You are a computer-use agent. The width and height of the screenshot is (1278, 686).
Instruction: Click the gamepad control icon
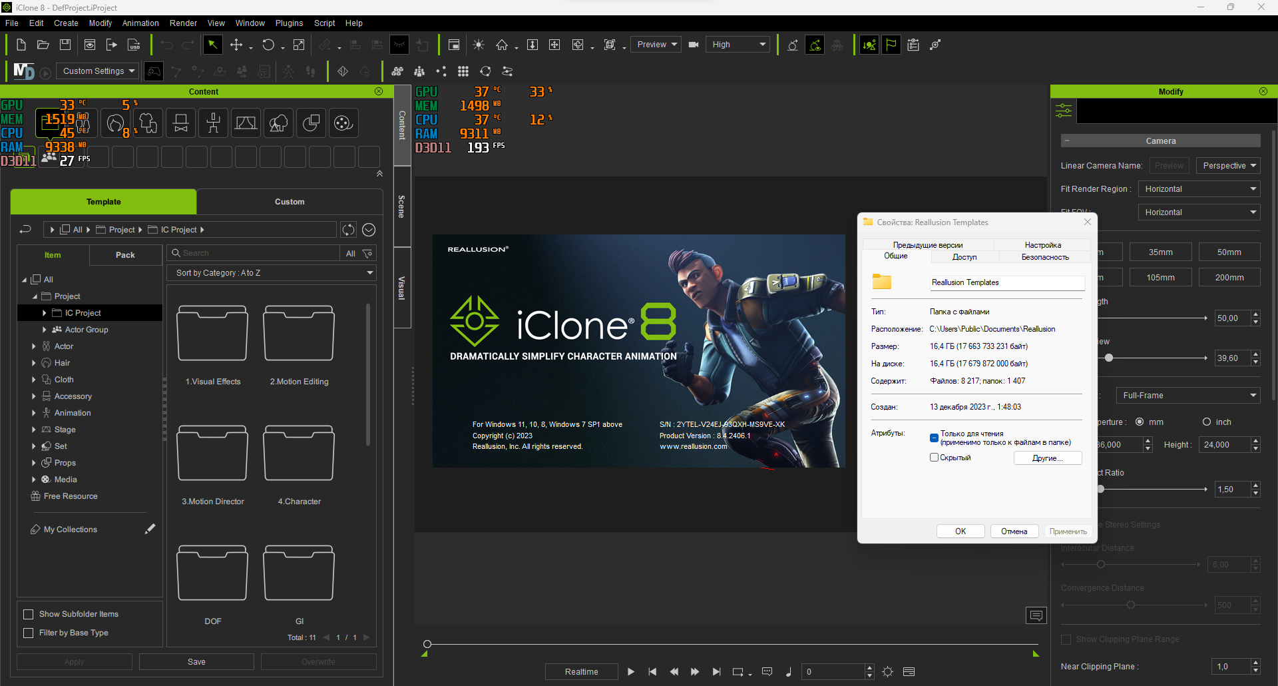(x=154, y=71)
